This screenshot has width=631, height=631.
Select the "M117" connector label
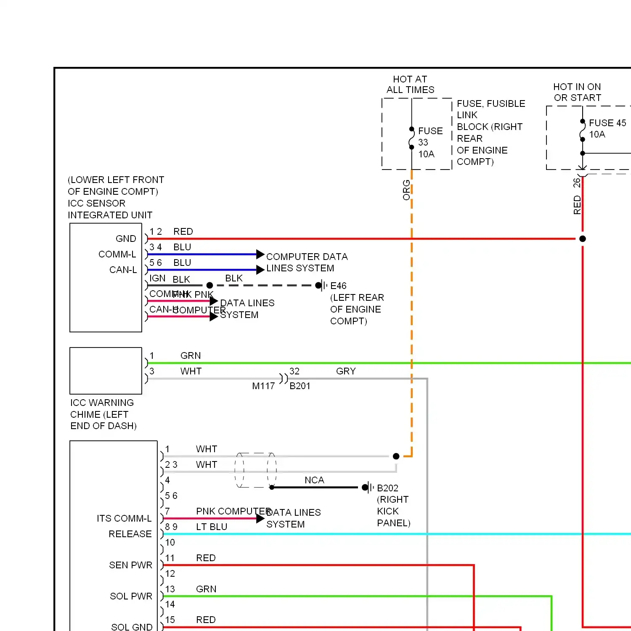coord(263,386)
